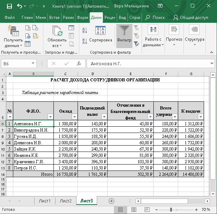Select Normal view in status bar
This screenshot has width=217, height=214.
[120, 209]
